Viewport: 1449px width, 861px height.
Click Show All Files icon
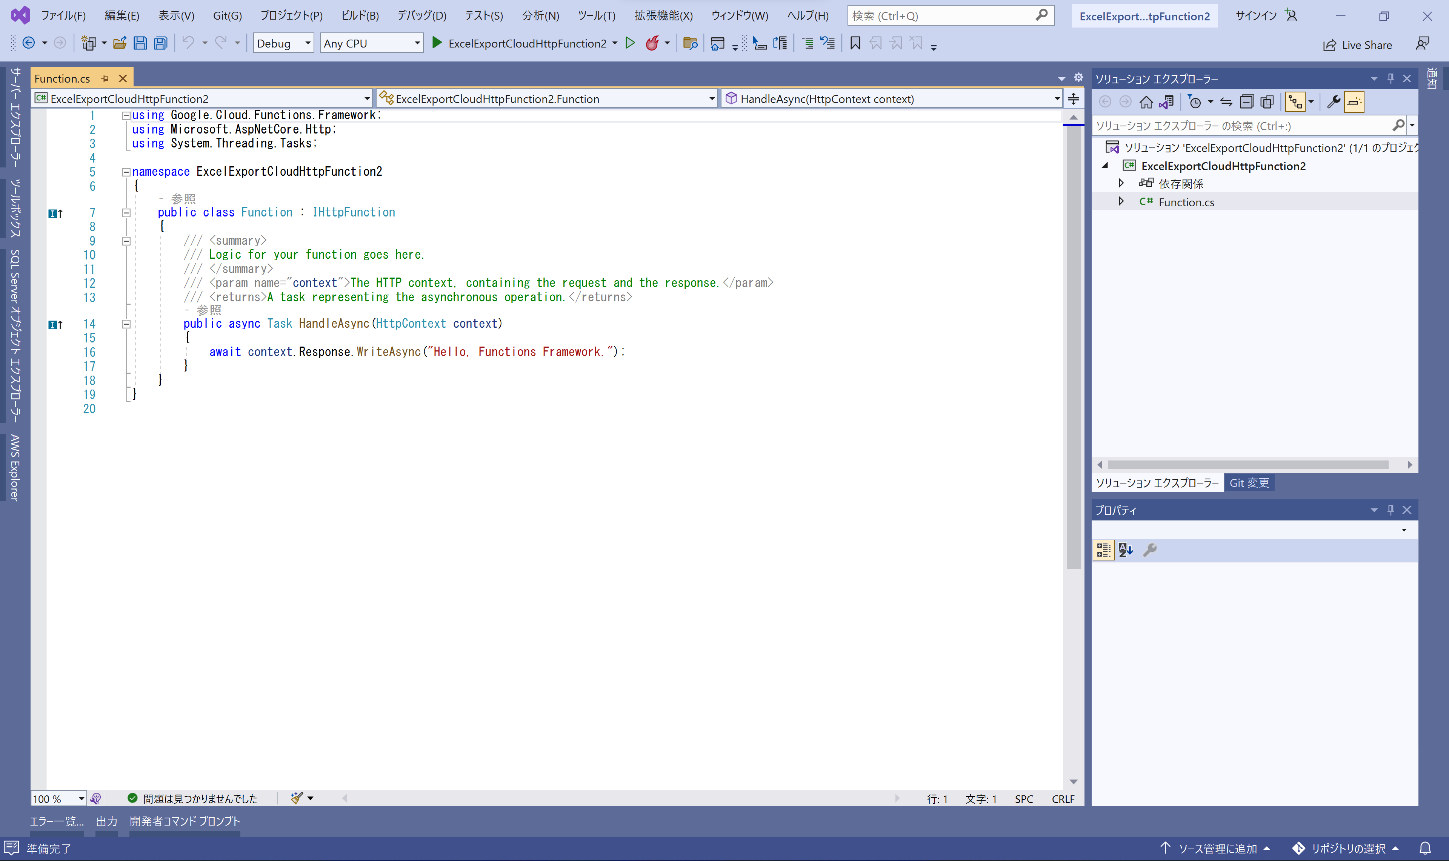pos(1267,102)
